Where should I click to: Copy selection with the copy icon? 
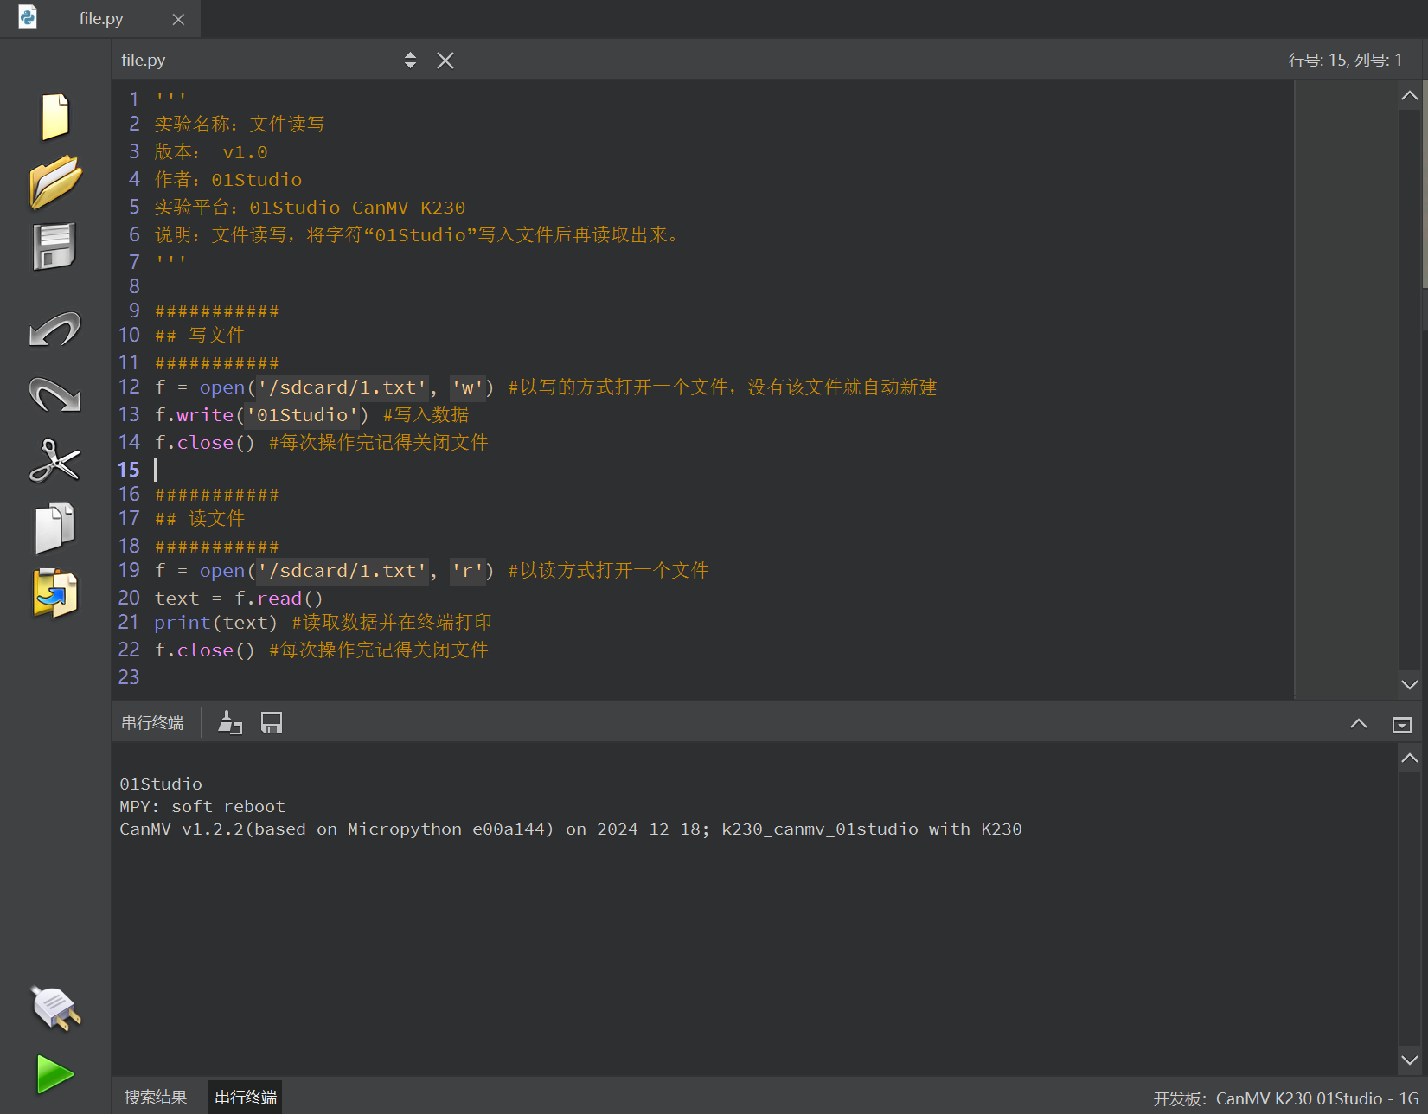(54, 527)
